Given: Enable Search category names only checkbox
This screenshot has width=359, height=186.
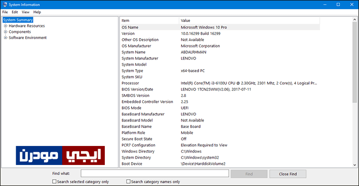Looking at the screenshot, I should click(128, 181).
